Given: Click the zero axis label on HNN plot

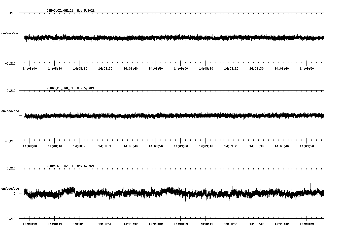Looking at the screenshot, I should [15, 116].
